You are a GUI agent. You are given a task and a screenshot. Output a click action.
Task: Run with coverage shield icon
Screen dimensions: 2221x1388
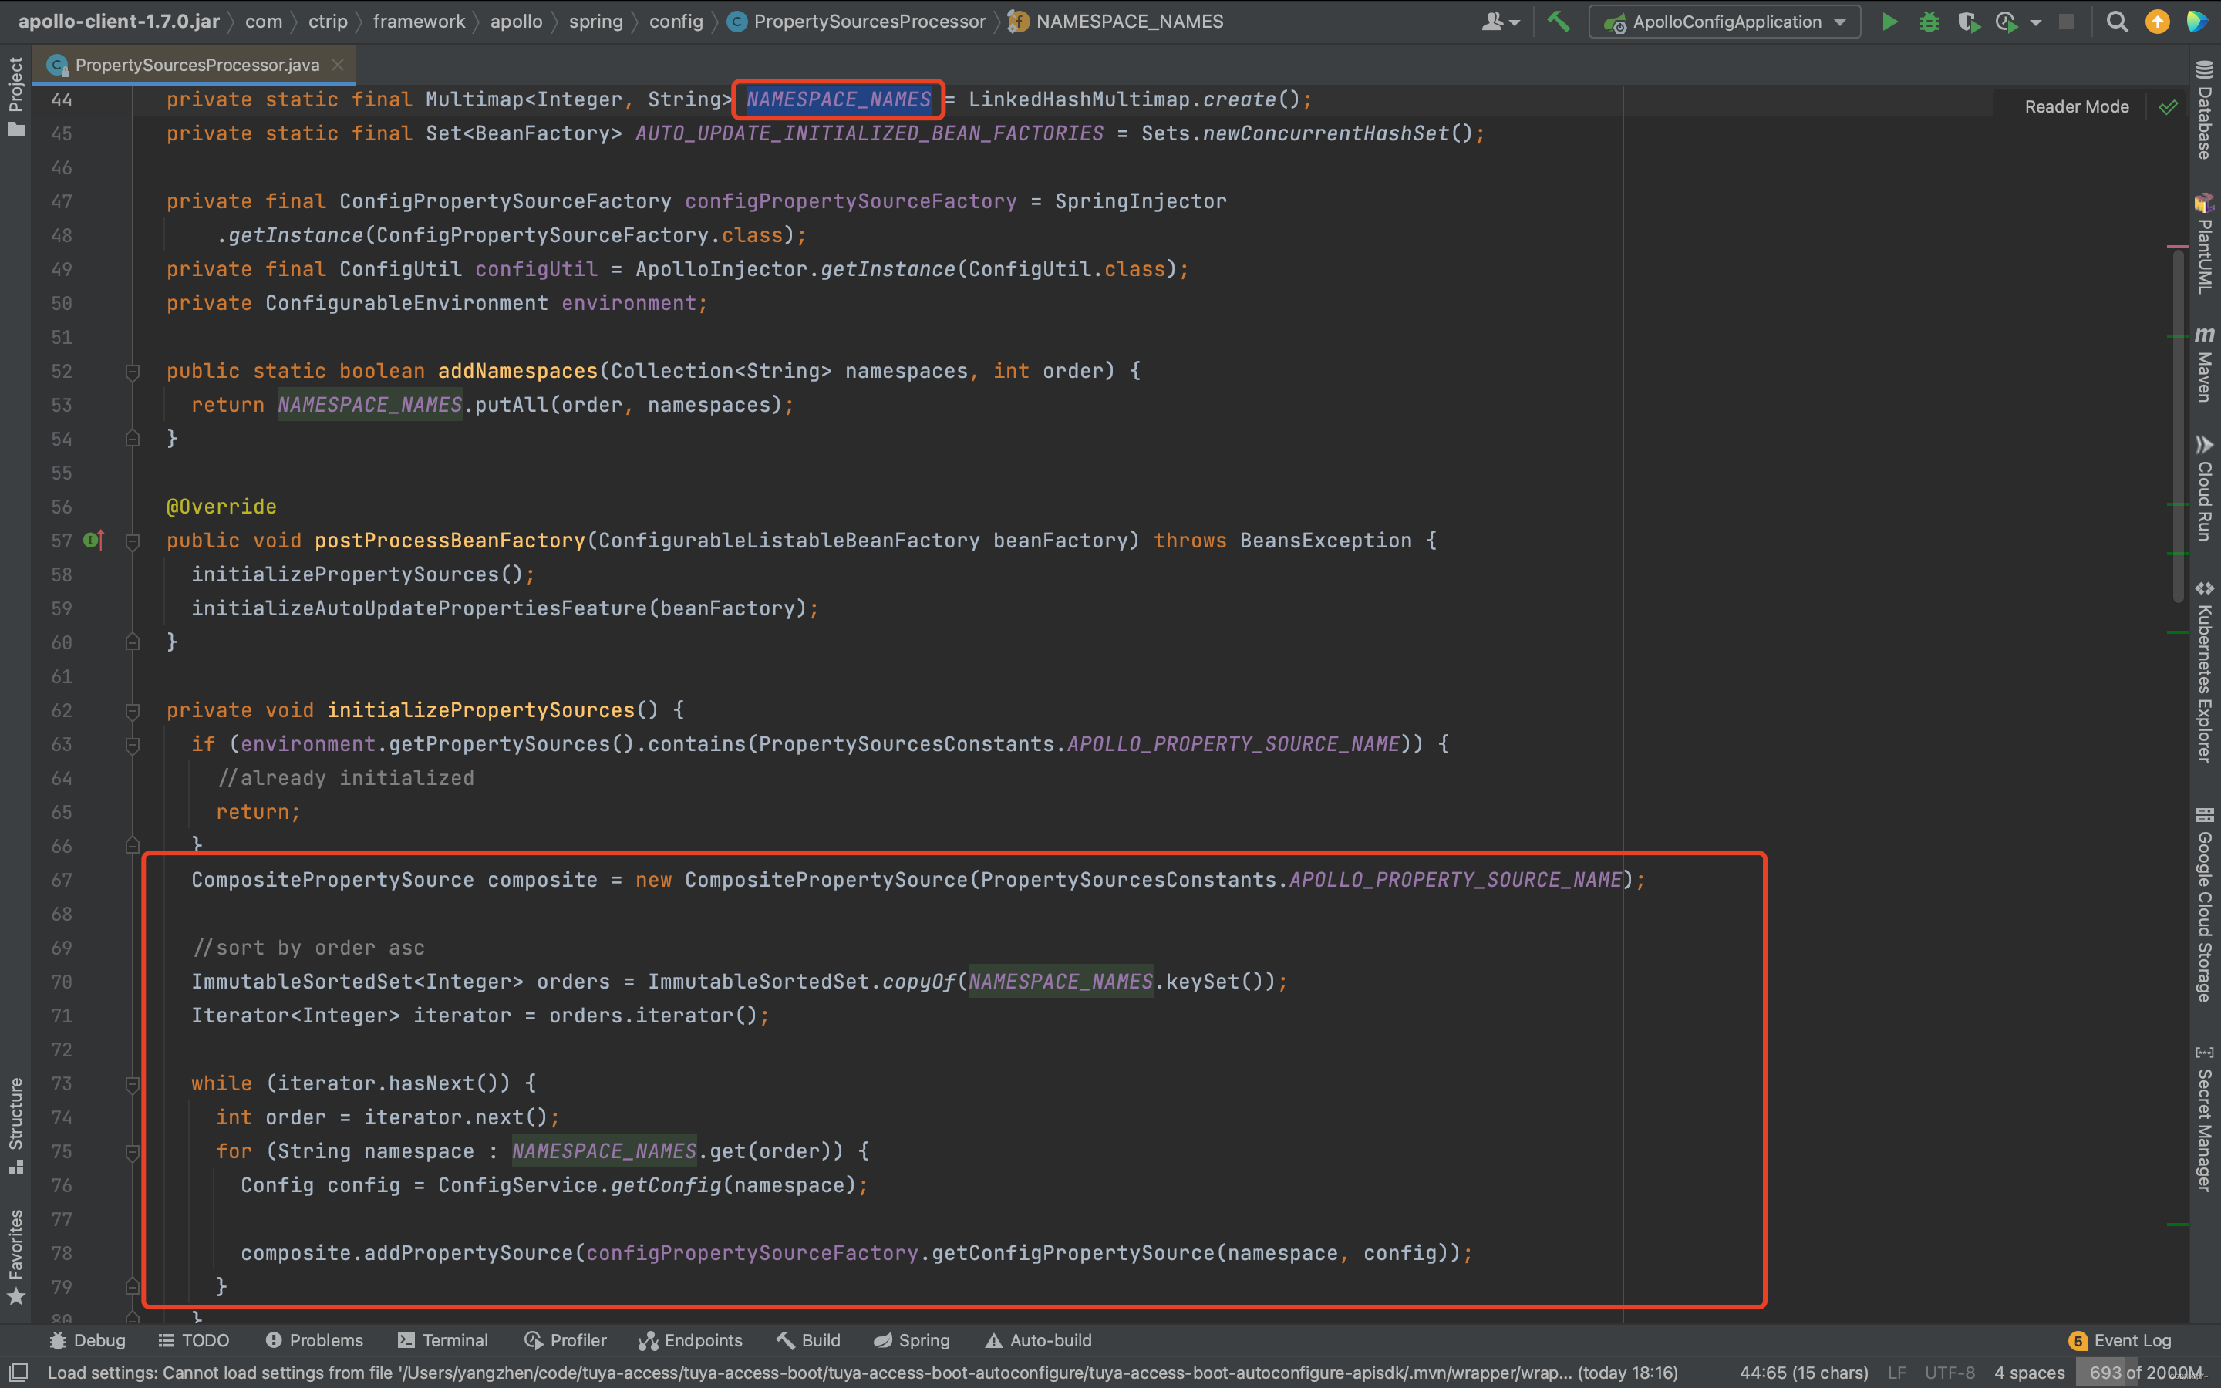(1967, 22)
